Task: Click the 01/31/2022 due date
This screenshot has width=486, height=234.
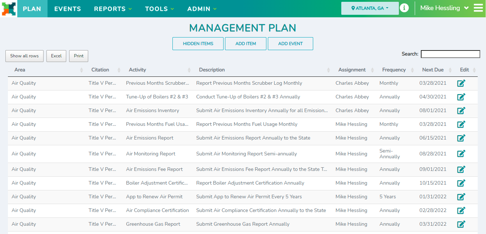Action: point(433,197)
